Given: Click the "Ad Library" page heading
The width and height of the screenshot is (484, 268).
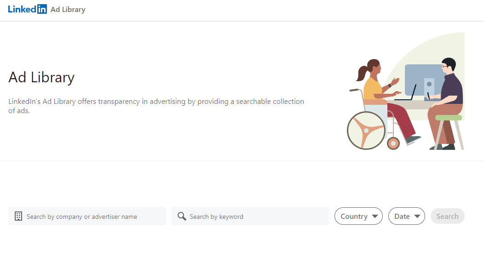Looking at the screenshot, I should pos(41,77).
